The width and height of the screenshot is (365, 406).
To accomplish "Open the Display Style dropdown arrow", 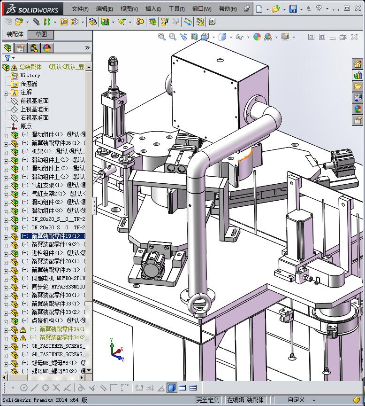I will click(x=231, y=37).
